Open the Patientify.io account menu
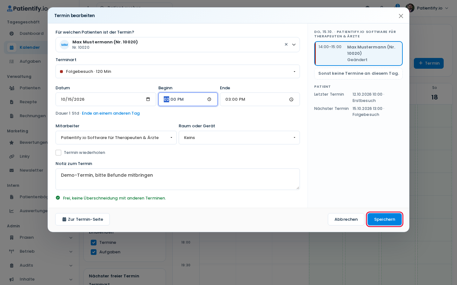457x285 pixels. (x=427, y=8)
